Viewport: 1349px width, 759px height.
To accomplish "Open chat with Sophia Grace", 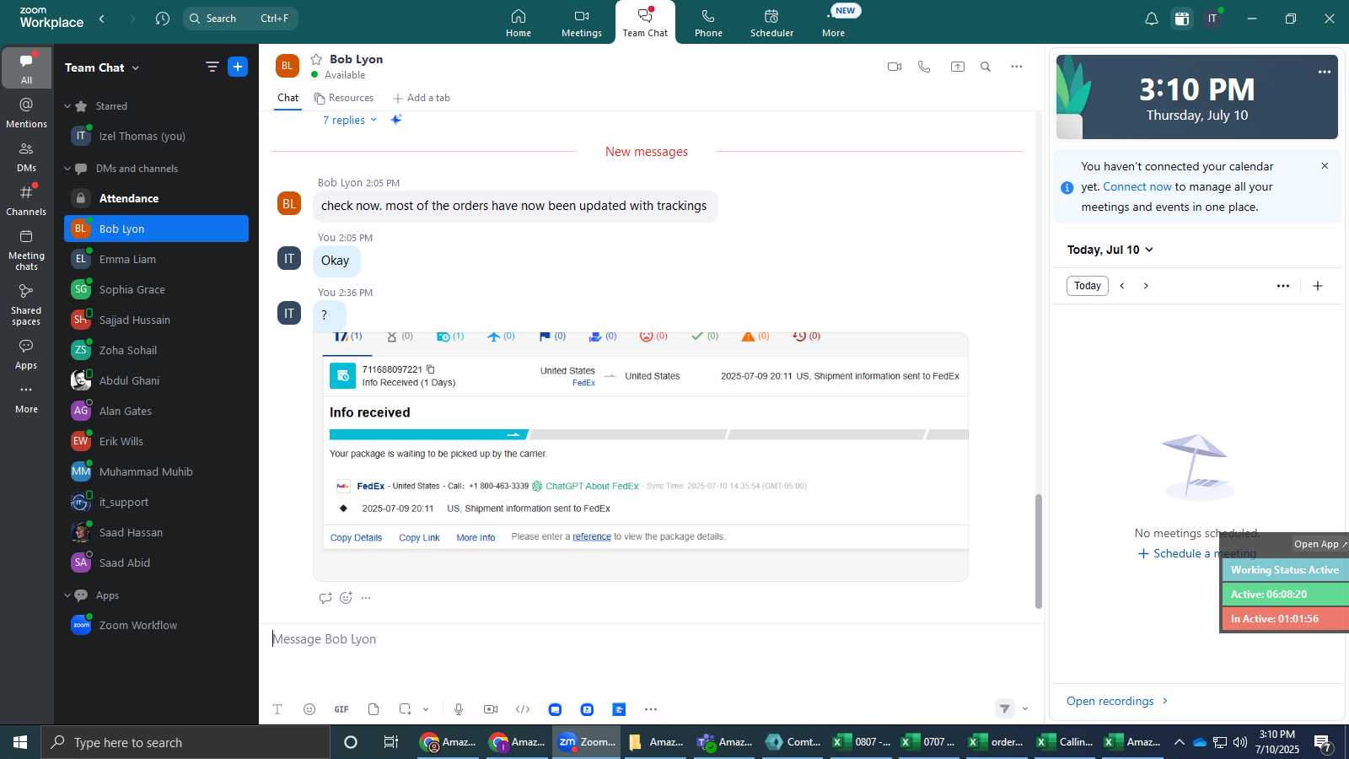I will (157, 289).
